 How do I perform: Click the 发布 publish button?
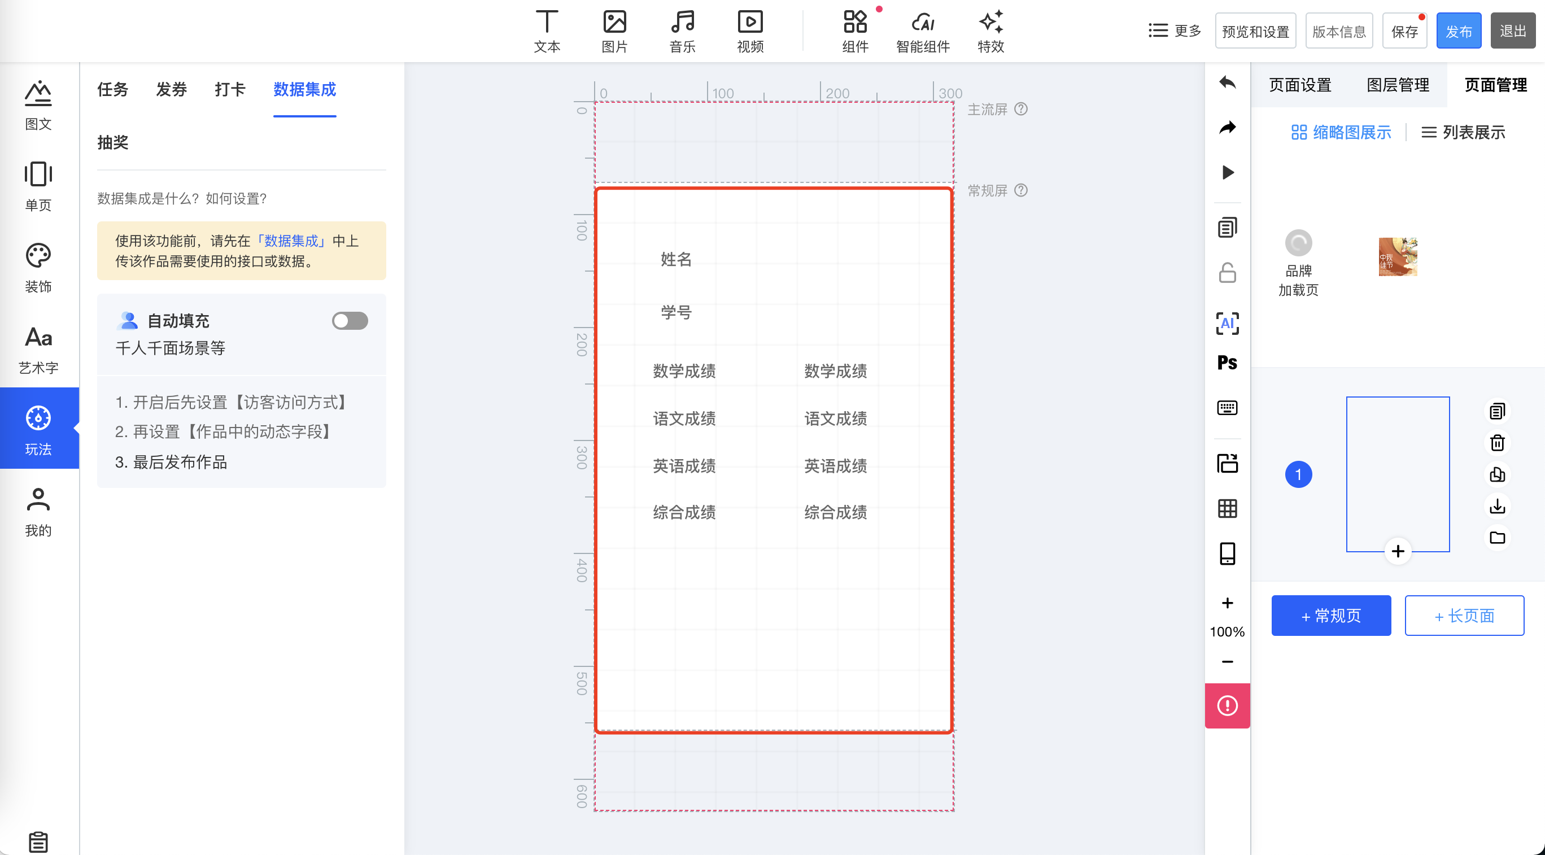[1458, 31]
